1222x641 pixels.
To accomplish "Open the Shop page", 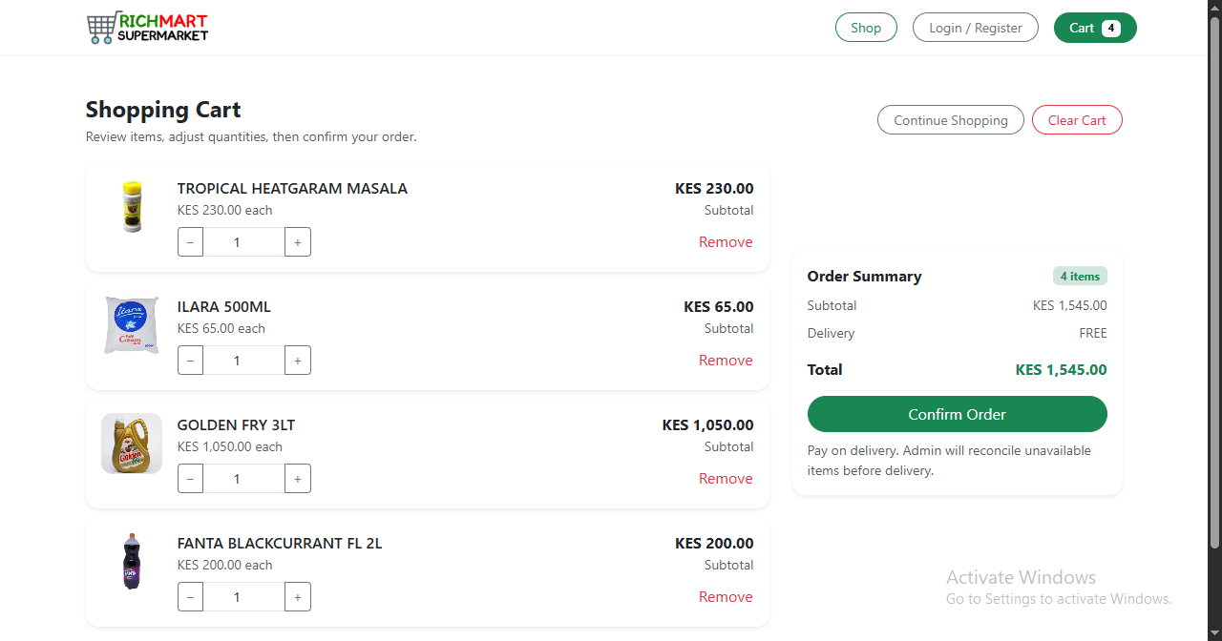I will [x=866, y=28].
